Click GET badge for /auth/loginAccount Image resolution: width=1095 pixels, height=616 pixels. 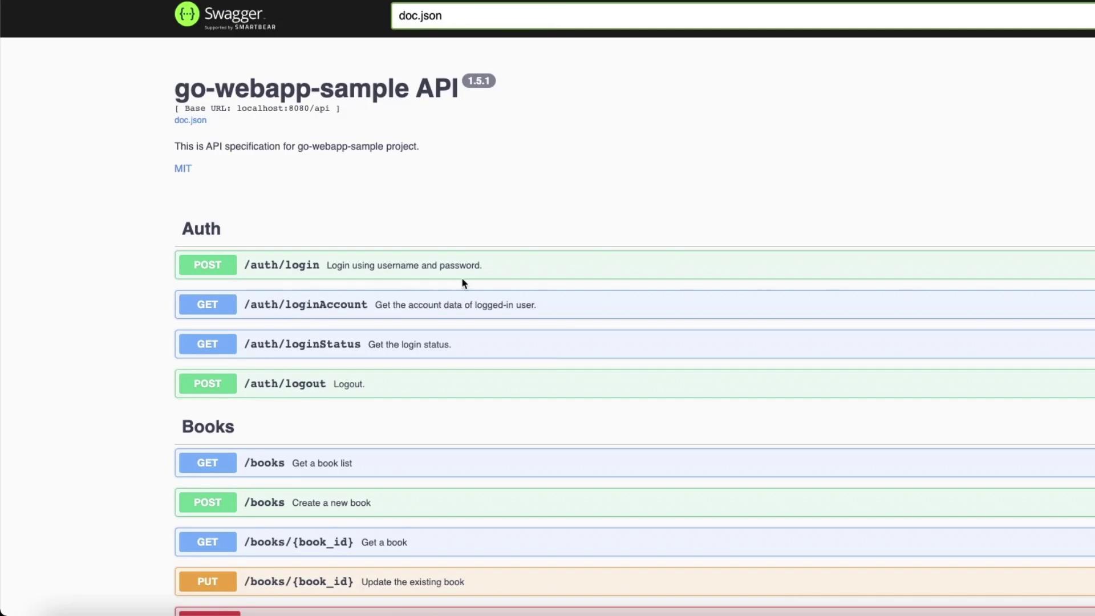click(x=208, y=305)
